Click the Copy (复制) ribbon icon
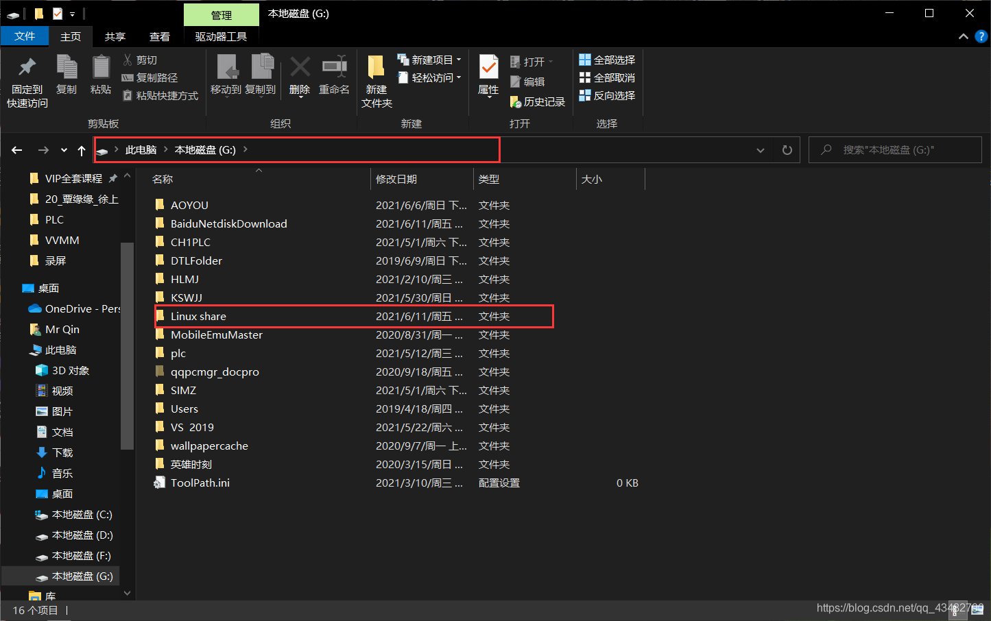 [x=67, y=75]
